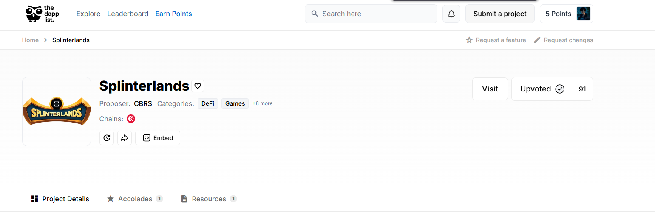Click the Categories label
The image size is (655, 217).
pos(176,103)
